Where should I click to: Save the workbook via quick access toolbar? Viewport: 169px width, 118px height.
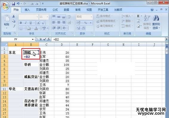click(13, 4)
